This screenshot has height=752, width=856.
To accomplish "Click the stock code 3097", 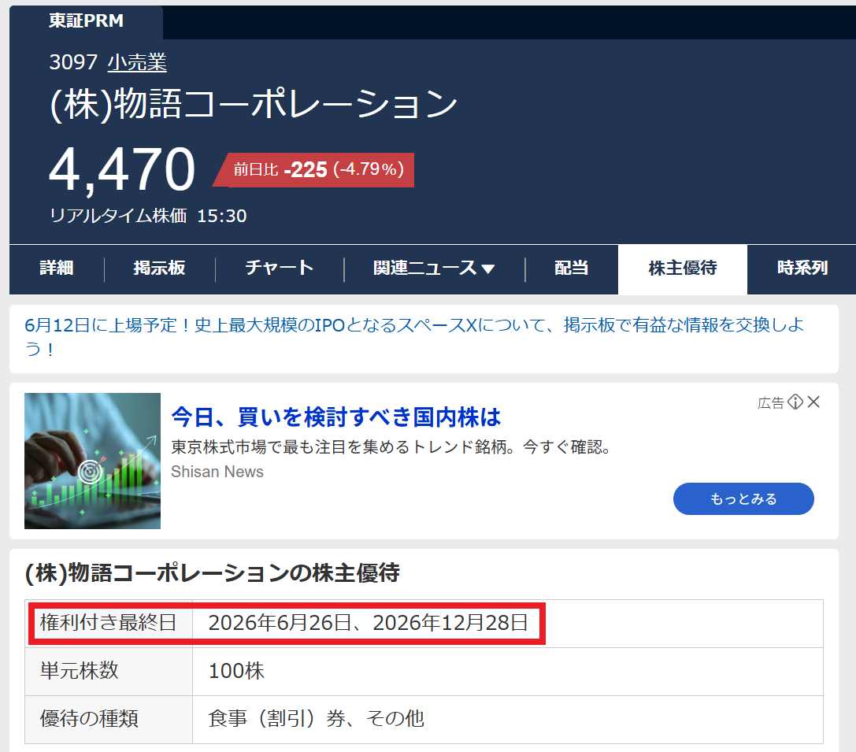I will coord(73,62).
